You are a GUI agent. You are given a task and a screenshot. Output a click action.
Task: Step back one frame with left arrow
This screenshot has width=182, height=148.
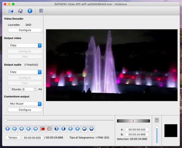[x=15, y=129]
